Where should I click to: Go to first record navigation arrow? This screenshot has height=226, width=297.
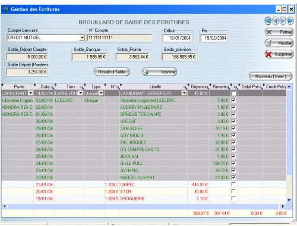tap(268, 21)
